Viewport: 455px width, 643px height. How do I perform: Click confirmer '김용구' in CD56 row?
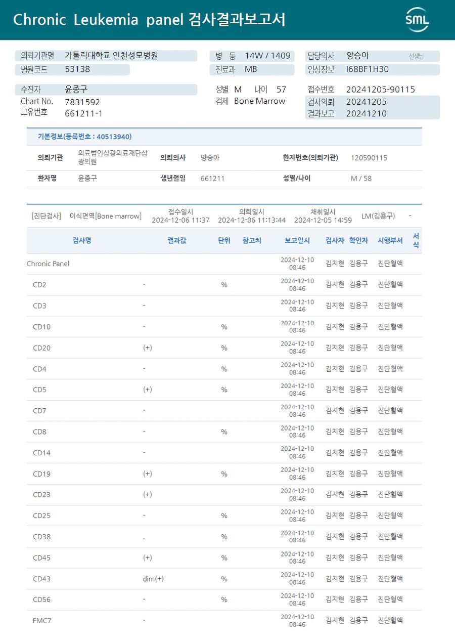(358, 599)
